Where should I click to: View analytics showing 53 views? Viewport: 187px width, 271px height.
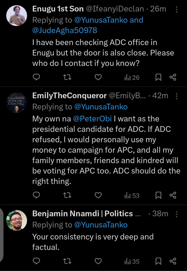click(132, 195)
